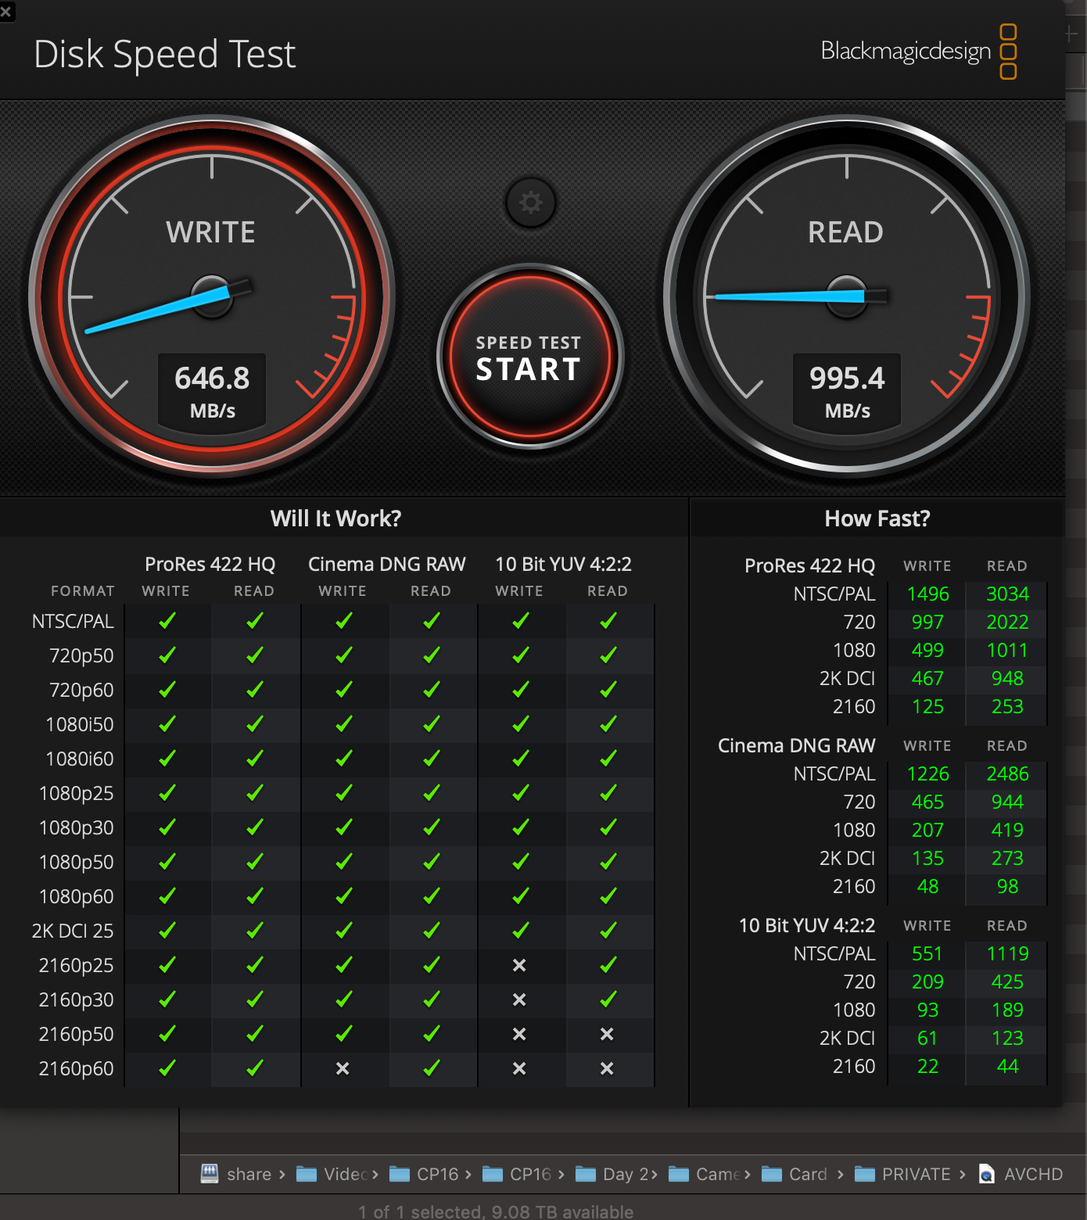The width and height of the screenshot is (1087, 1220).
Task: Click the X mark for 2160p60 YUV read
Action: [x=607, y=1068]
